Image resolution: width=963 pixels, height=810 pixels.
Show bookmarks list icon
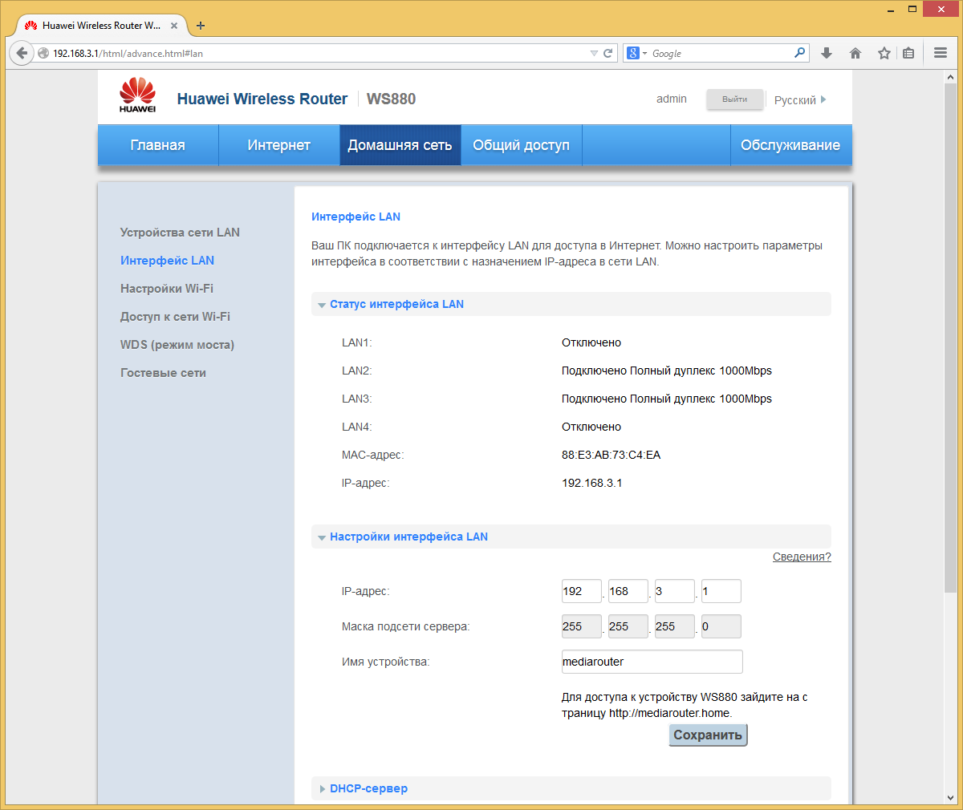[x=908, y=53]
